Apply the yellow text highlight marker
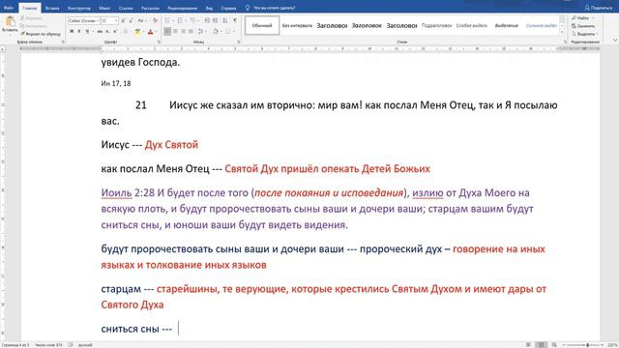Screen dimensions: 619x348 (x=137, y=31)
